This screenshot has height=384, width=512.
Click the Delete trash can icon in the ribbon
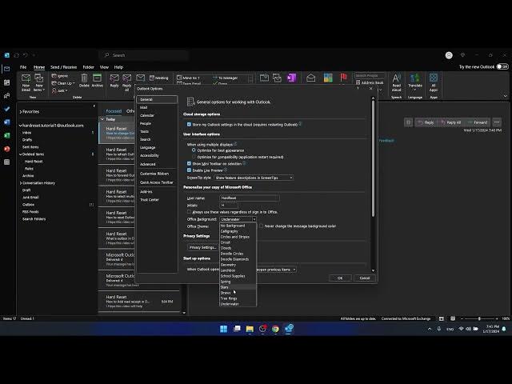coord(84,78)
